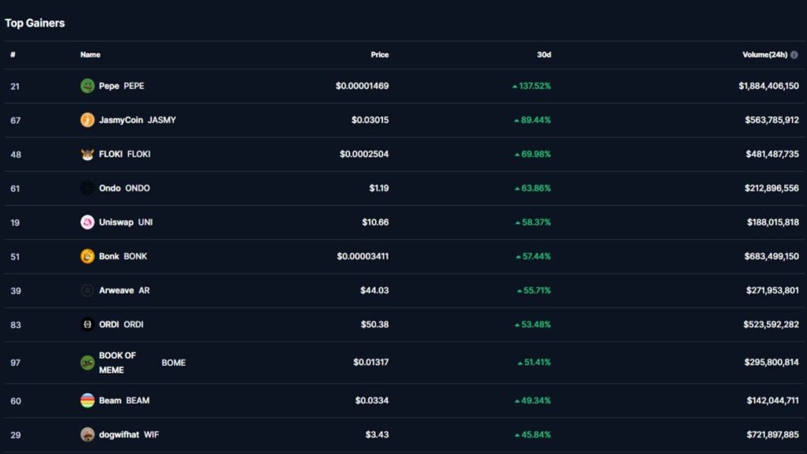
Task: Click the Top Gainers heading
Action: (x=35, y=23)
